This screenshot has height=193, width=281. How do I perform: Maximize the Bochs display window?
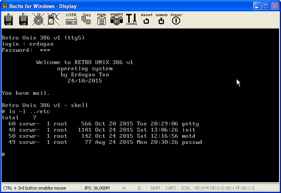click(x=266, y=6)
